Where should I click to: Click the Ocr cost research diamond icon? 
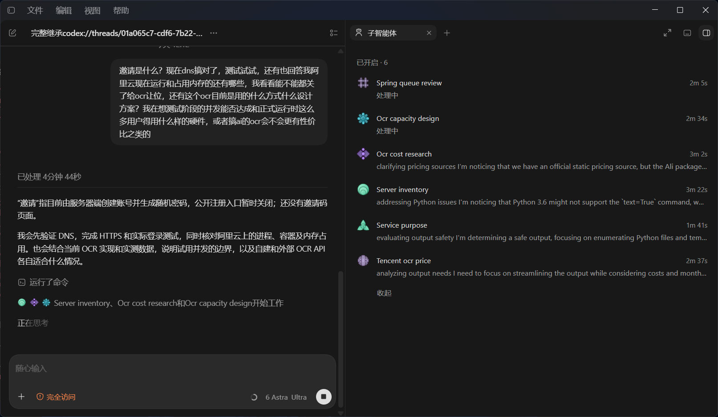tap(363, 154)
